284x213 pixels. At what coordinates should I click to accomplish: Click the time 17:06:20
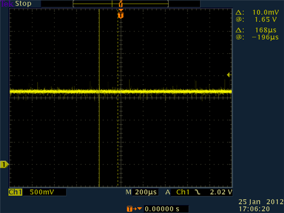pyautogui.click(x=254, y=209)
